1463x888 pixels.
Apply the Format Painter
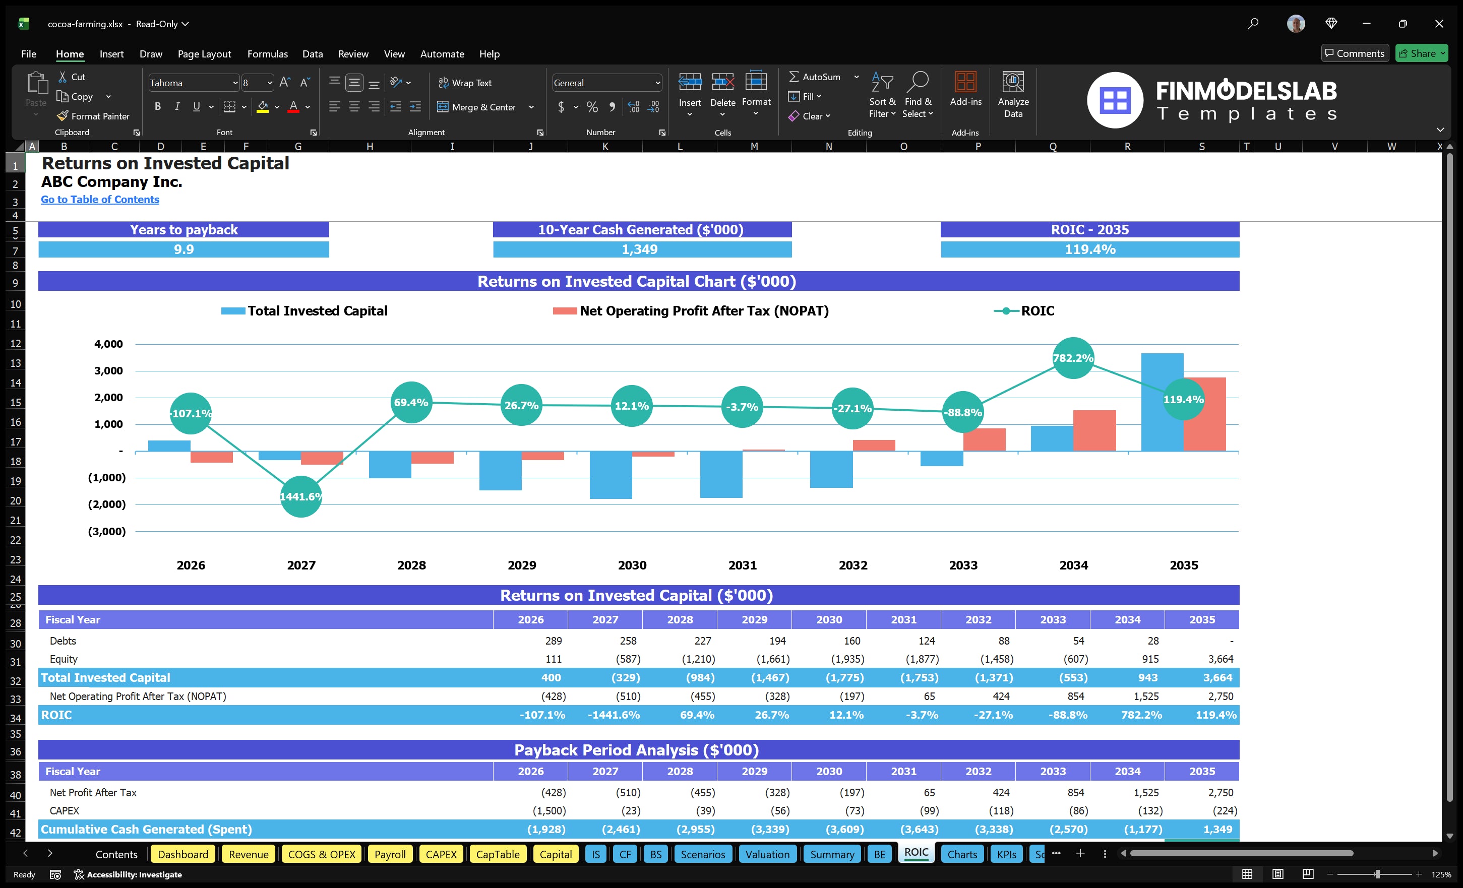[93, 116]
